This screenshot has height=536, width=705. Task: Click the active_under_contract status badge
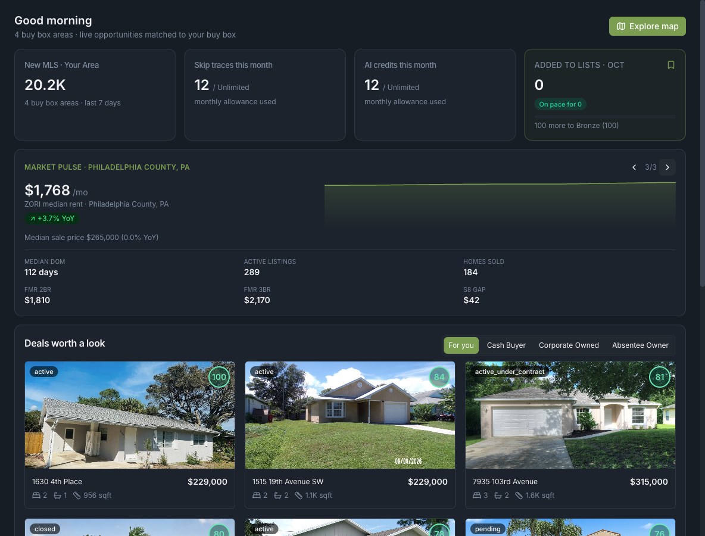[510, 372]
